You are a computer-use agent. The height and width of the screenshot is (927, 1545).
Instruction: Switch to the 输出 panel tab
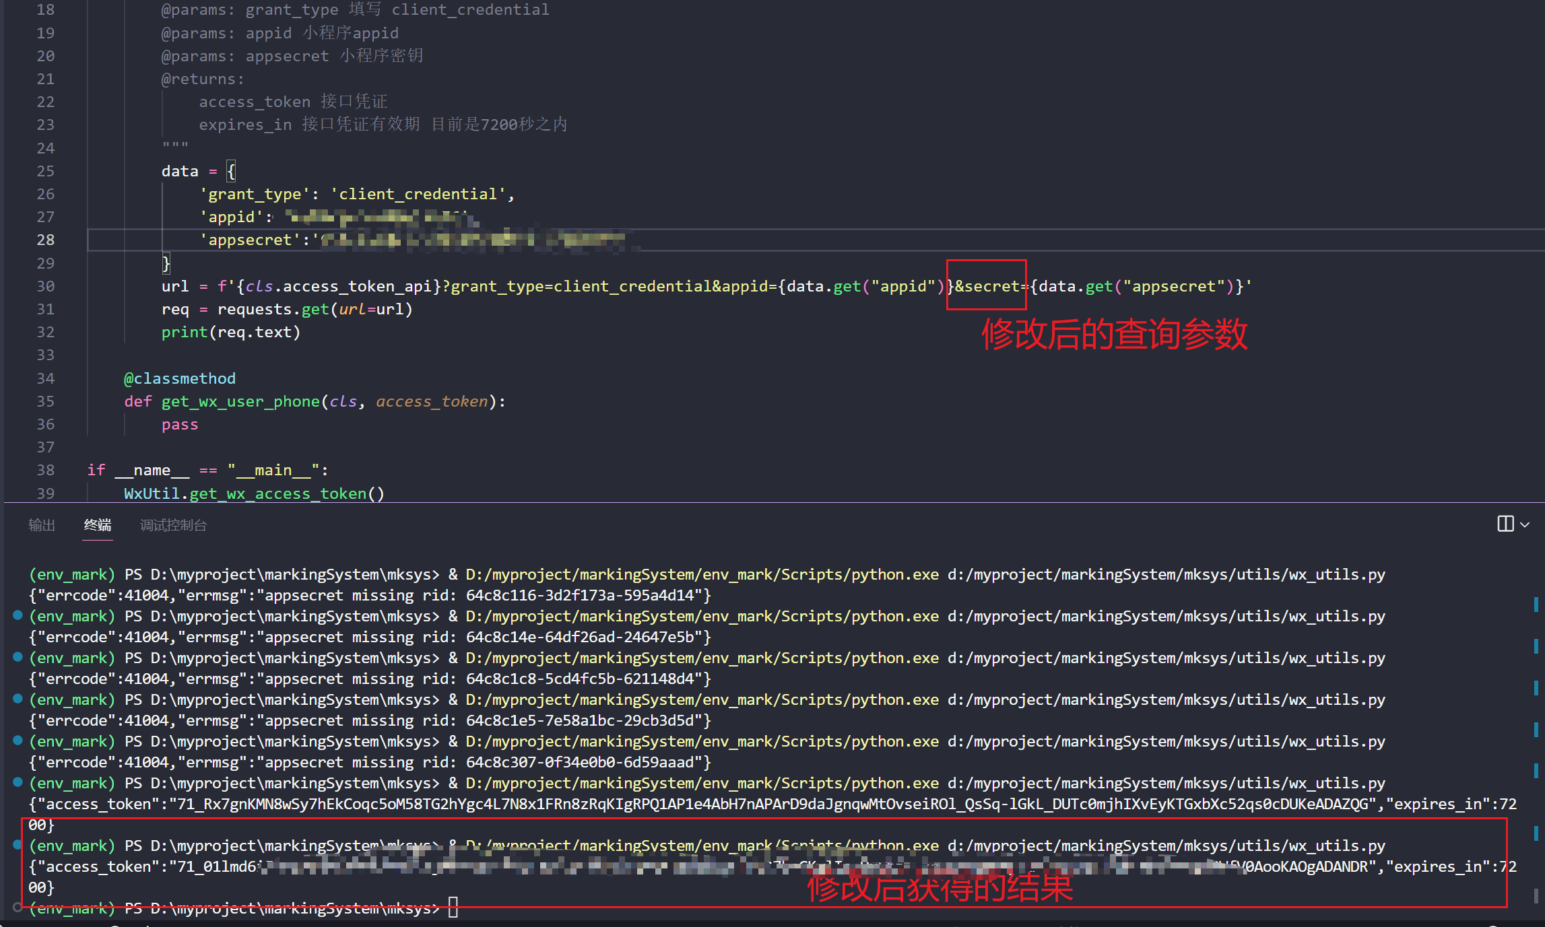coord(42,525)
